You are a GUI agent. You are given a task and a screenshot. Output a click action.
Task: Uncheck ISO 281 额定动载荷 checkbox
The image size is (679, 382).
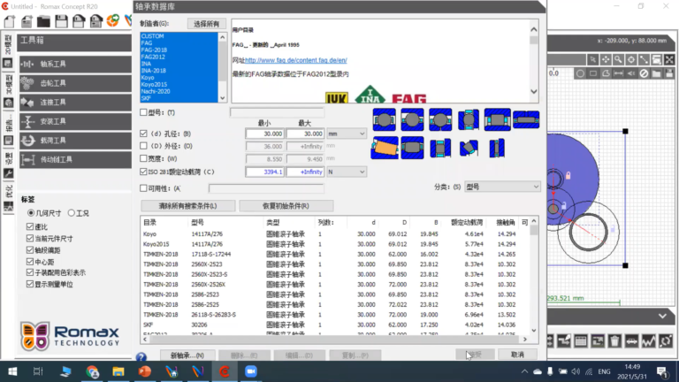tap(143, 172)
